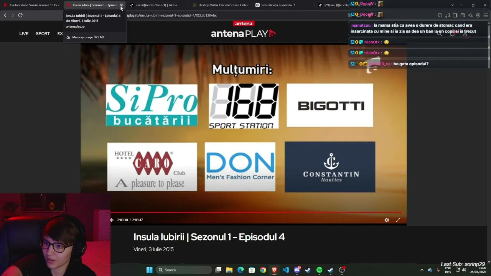
Task: Click the Constantin Nautics sponsor logo
Action: pos(330,167)
